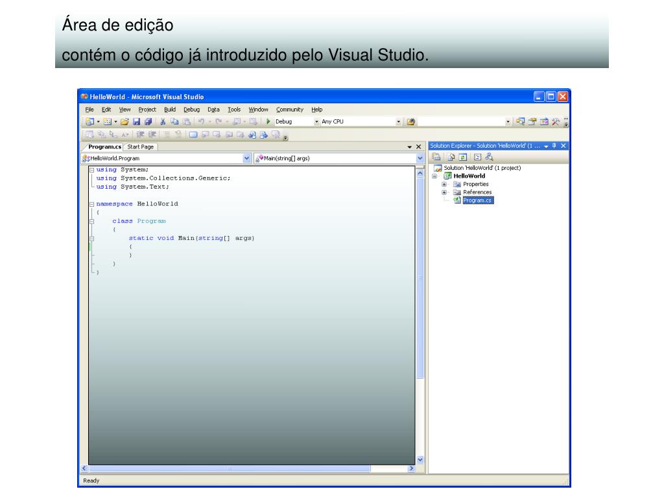The width and height of the screenshot is (664, 498).
Task: Click the Find combo box input field
Action: 462,122
